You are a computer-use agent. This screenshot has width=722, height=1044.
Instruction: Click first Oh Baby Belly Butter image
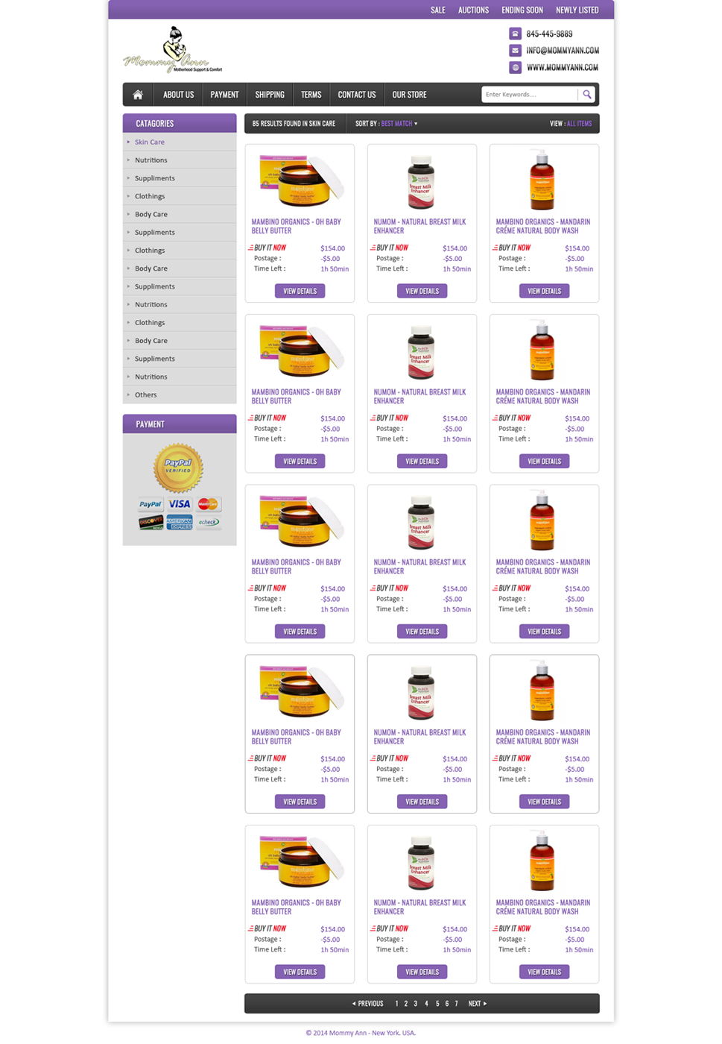coord(300,180)
